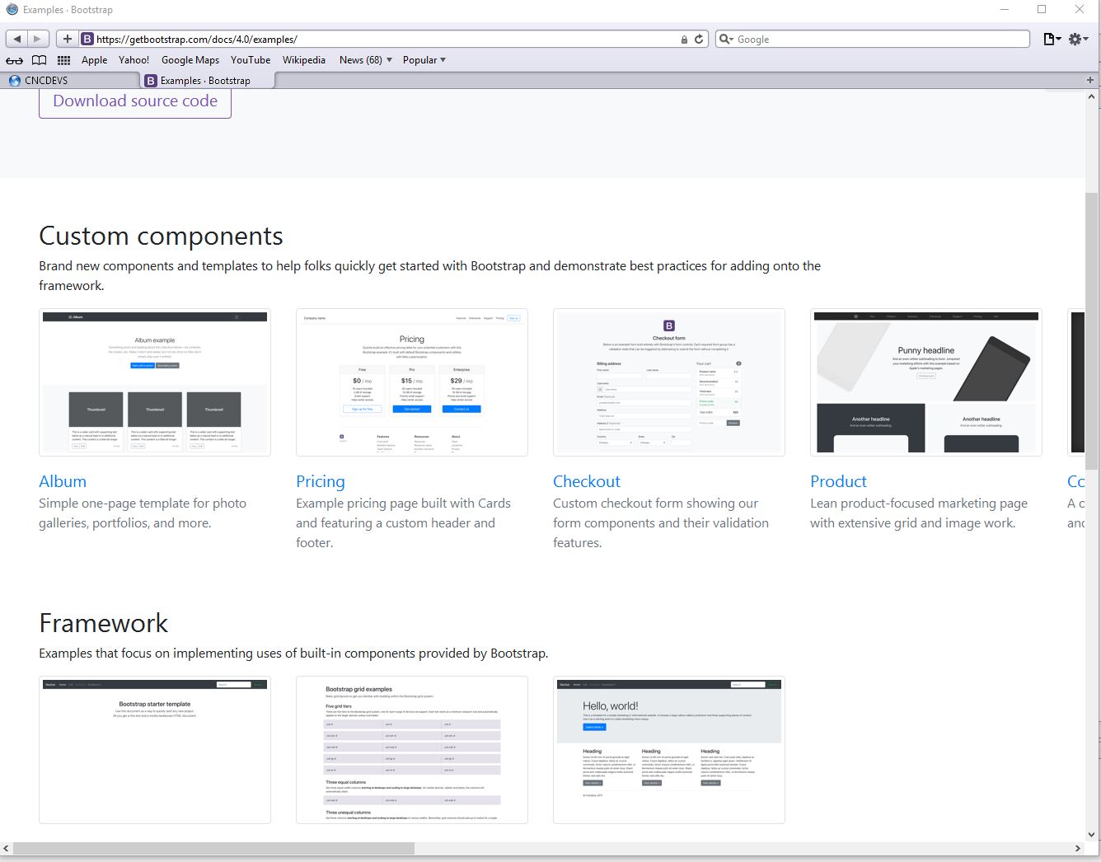The width and height of the screenshot is (1101, 862).
Task: Show bookmarks with open book icon
Action: (39, 60)
